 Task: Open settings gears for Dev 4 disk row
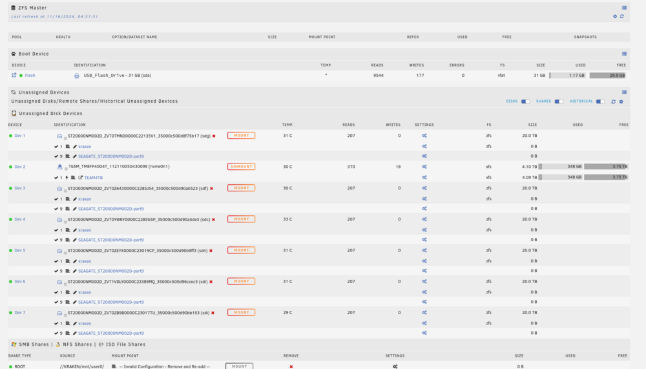(424, 219)
